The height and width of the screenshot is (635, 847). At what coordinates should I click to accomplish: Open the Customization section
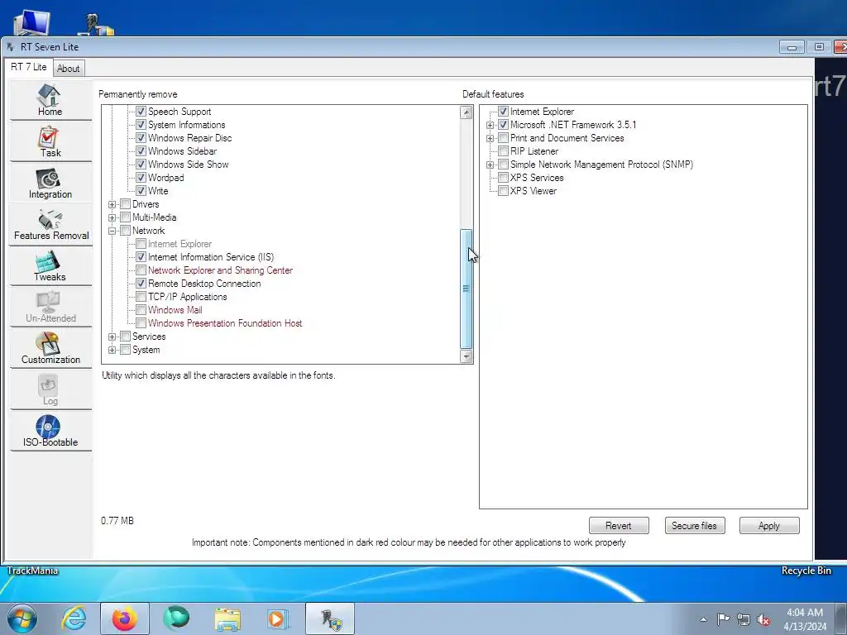coord(50,349)
